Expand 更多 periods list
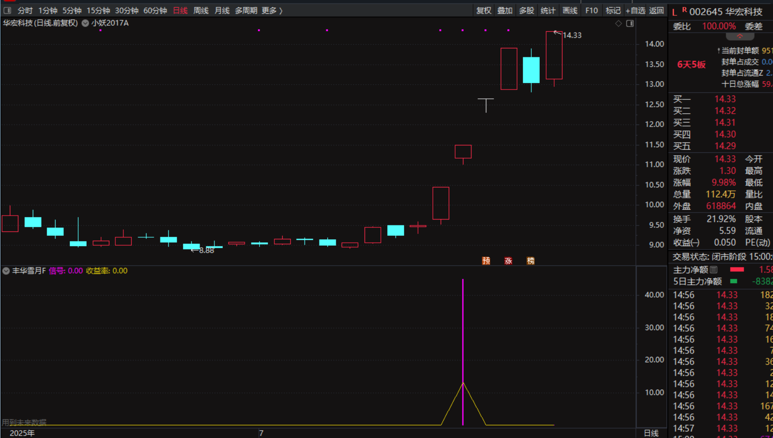773x438 pixels. pyautogui.click(x=271, y=10)
